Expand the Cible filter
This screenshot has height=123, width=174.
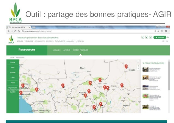pyautogui.click(x=13, y=78)
